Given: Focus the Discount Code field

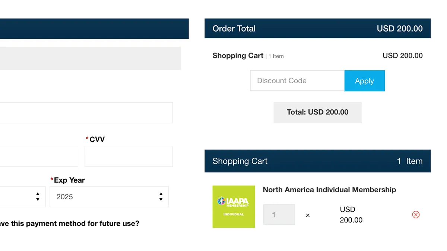Looking at the screenshot, I should tap(297, 81).
